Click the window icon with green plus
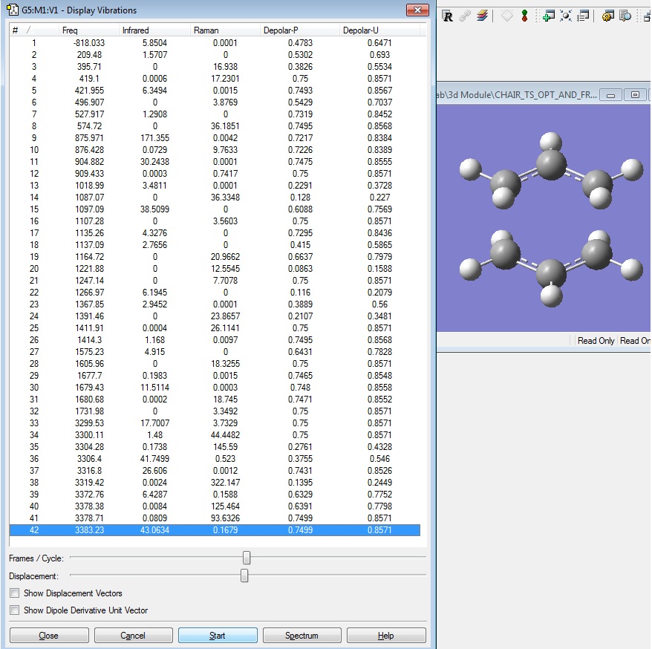This screenshot has width=652, height=649. pos(548,16)
